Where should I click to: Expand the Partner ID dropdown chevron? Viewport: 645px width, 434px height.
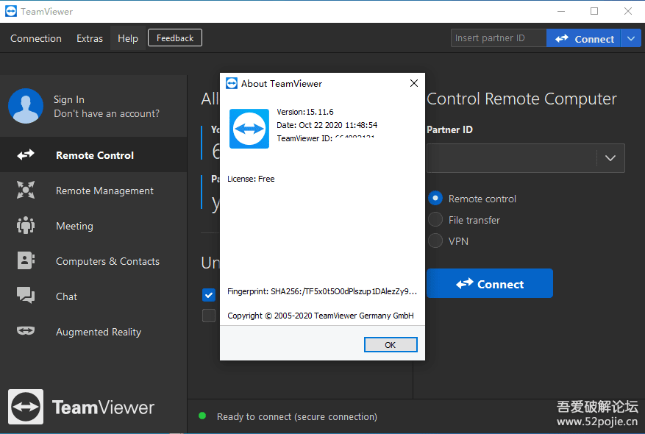610,158
